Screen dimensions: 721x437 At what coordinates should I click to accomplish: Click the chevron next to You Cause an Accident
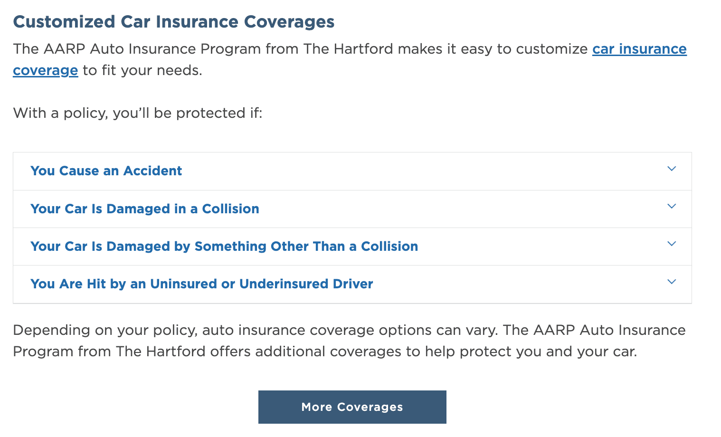pyautogui.click(x=672, y=169)
